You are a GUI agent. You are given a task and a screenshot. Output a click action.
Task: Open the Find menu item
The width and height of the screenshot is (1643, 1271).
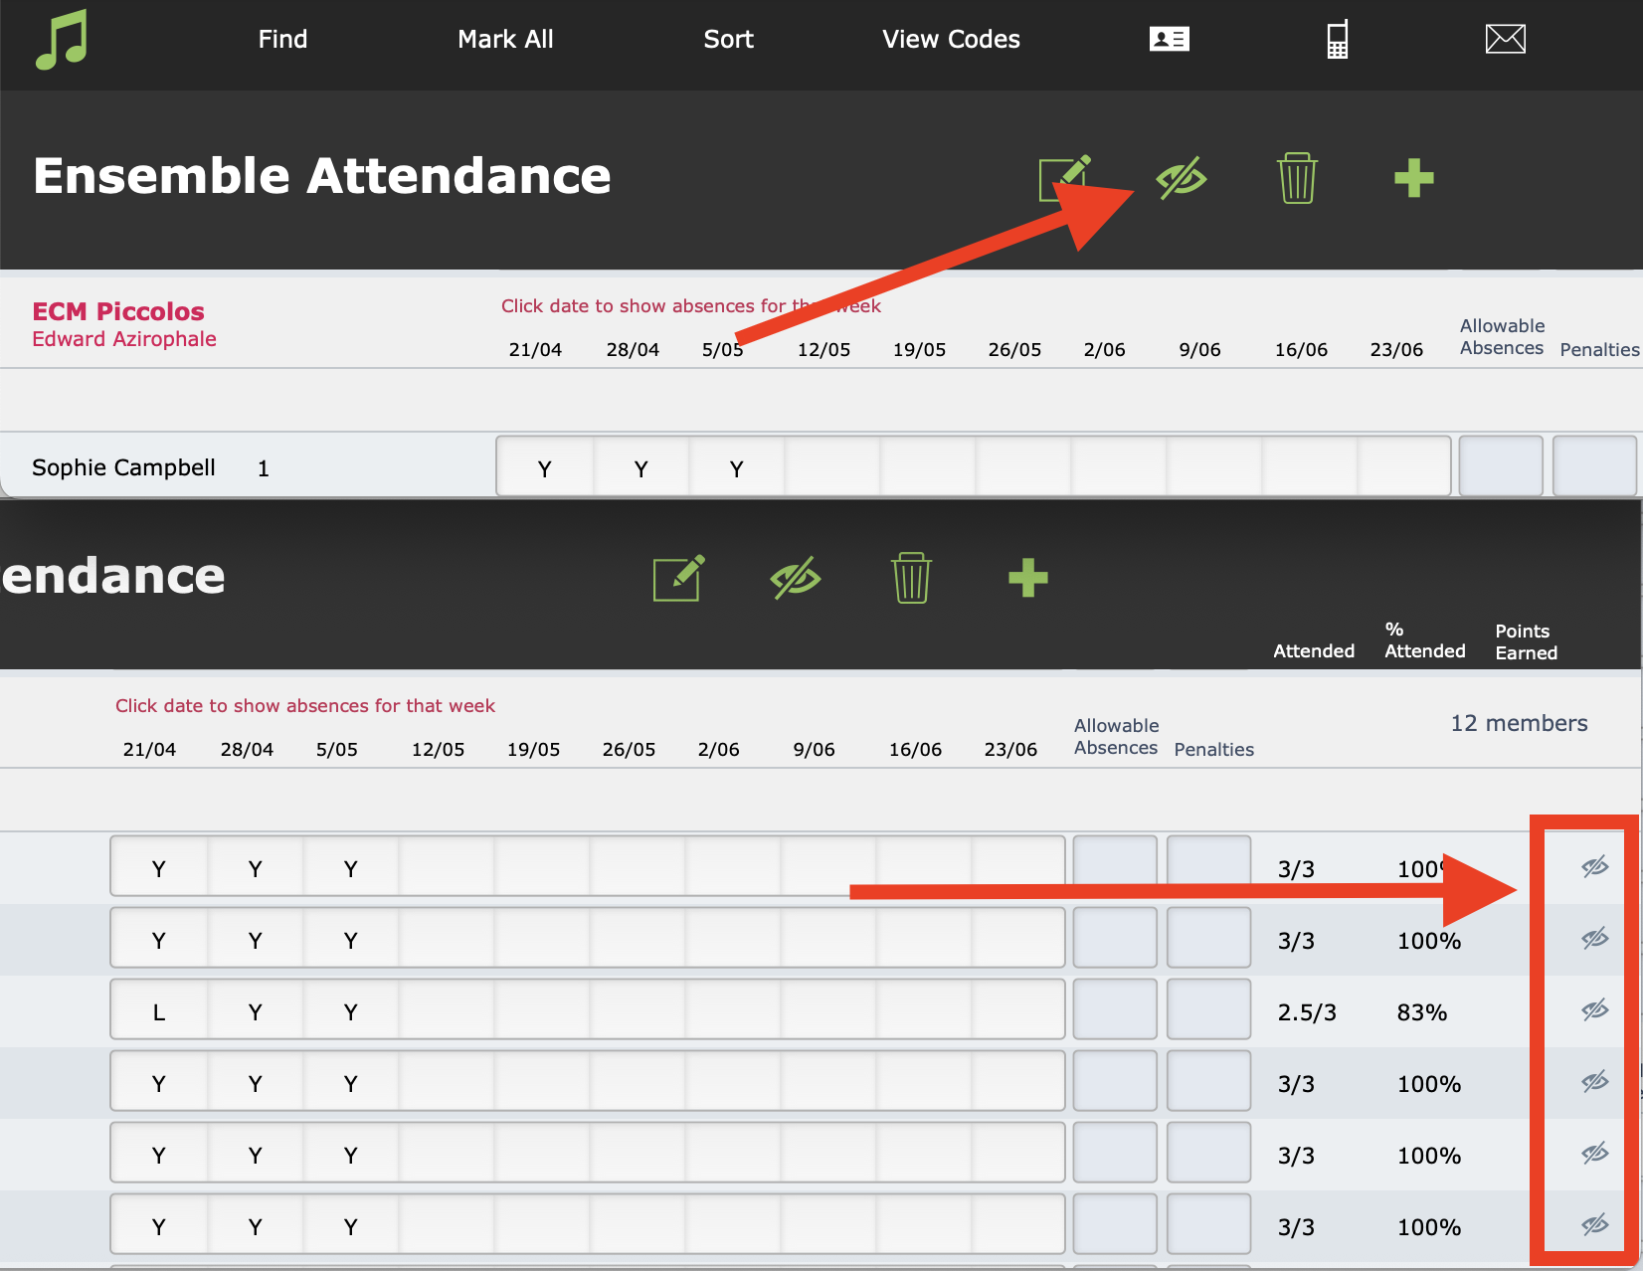(x=282, y=39)
